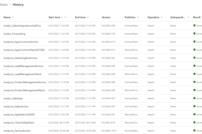This screenshot has height=134, width=202.
Task: Click Import operation in msdynce_ClientUtilityPatch row
Action: pyautogui.click(x=151, y=123)
